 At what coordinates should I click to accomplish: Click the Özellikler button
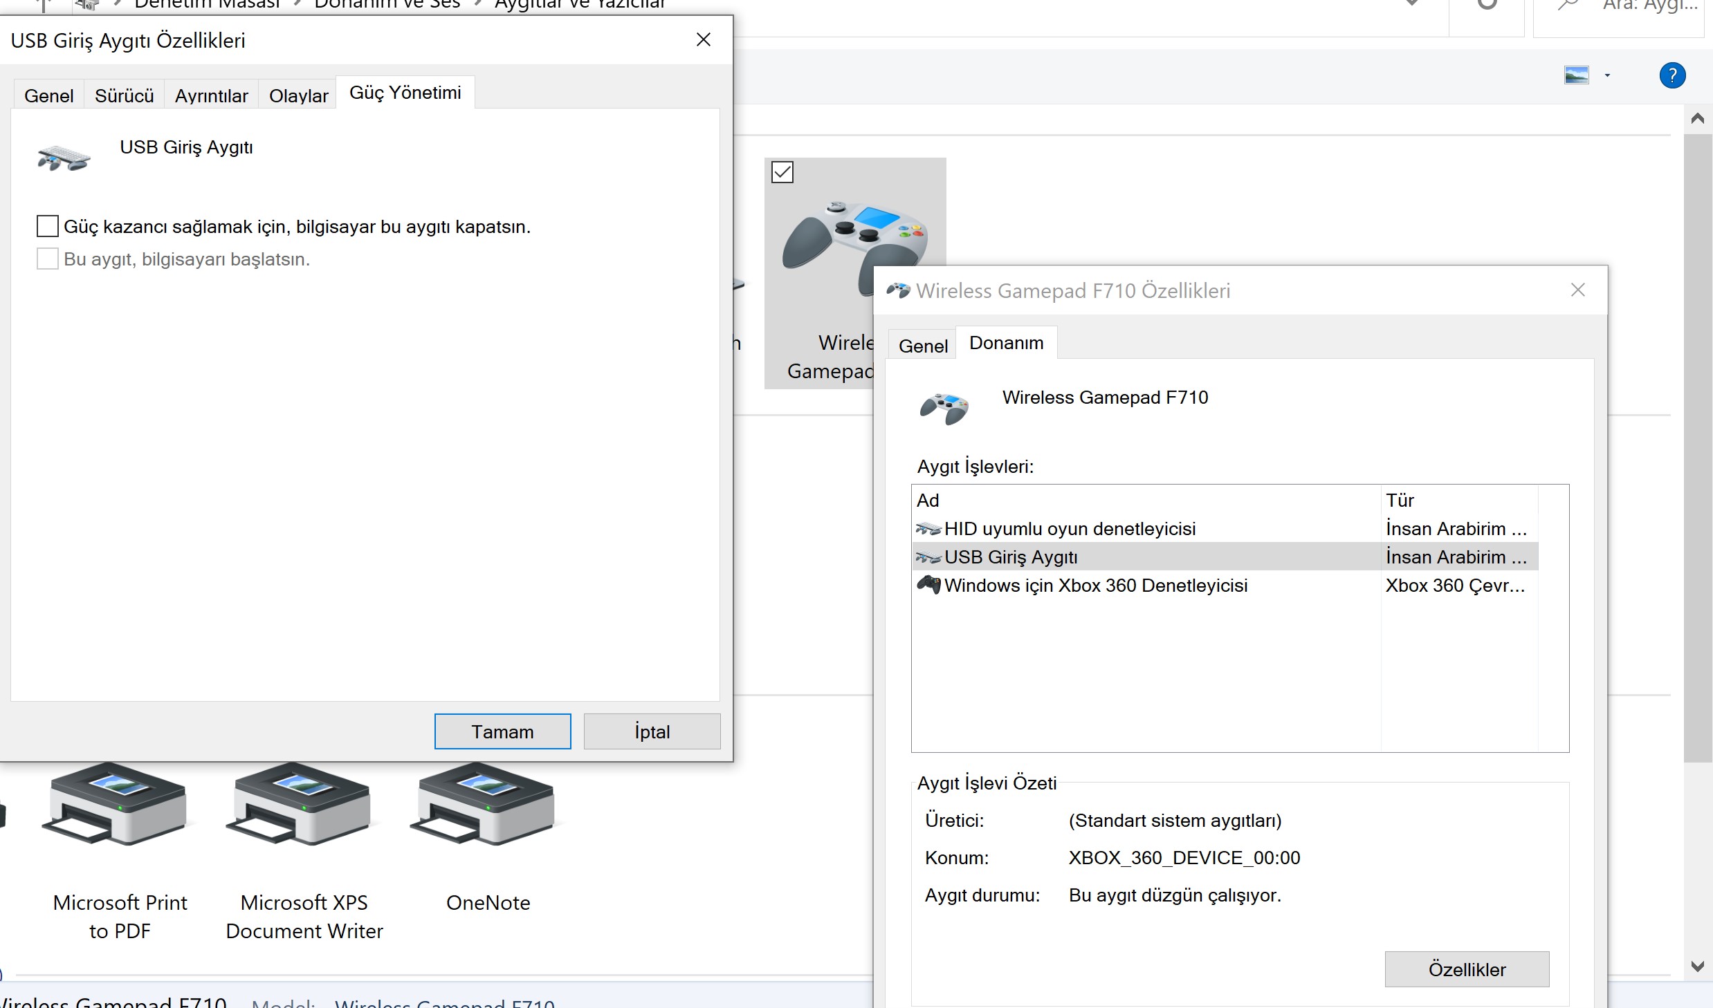coord(1467,969)
